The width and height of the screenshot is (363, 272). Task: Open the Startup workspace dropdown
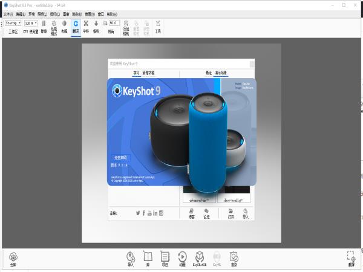coord(13,23)
